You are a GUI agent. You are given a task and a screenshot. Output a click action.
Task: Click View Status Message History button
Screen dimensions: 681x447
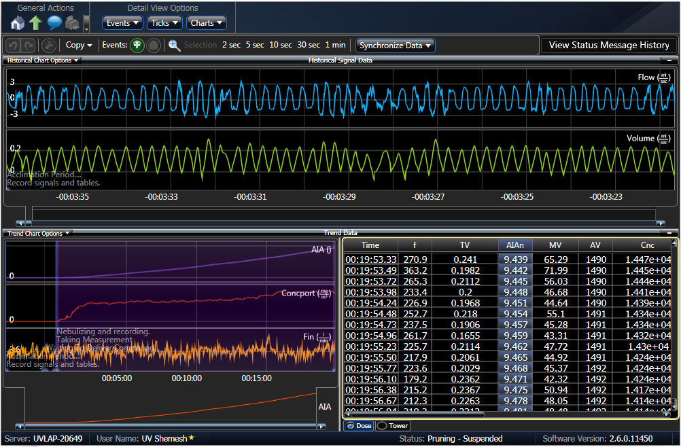pos(609,46)
